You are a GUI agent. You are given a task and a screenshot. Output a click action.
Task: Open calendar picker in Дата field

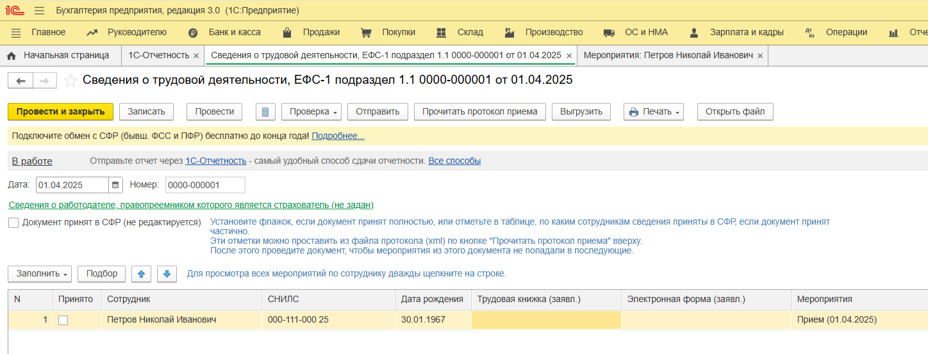point(115,185)
